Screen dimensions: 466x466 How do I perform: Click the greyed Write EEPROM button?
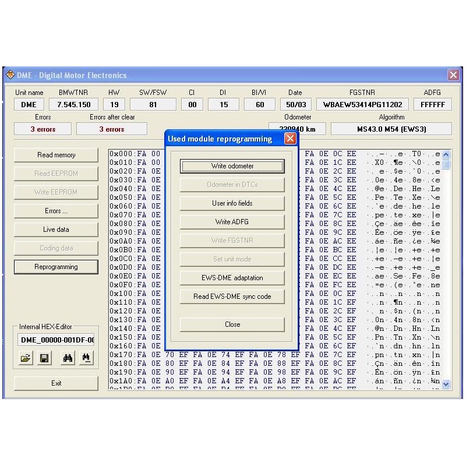point(56,192)
